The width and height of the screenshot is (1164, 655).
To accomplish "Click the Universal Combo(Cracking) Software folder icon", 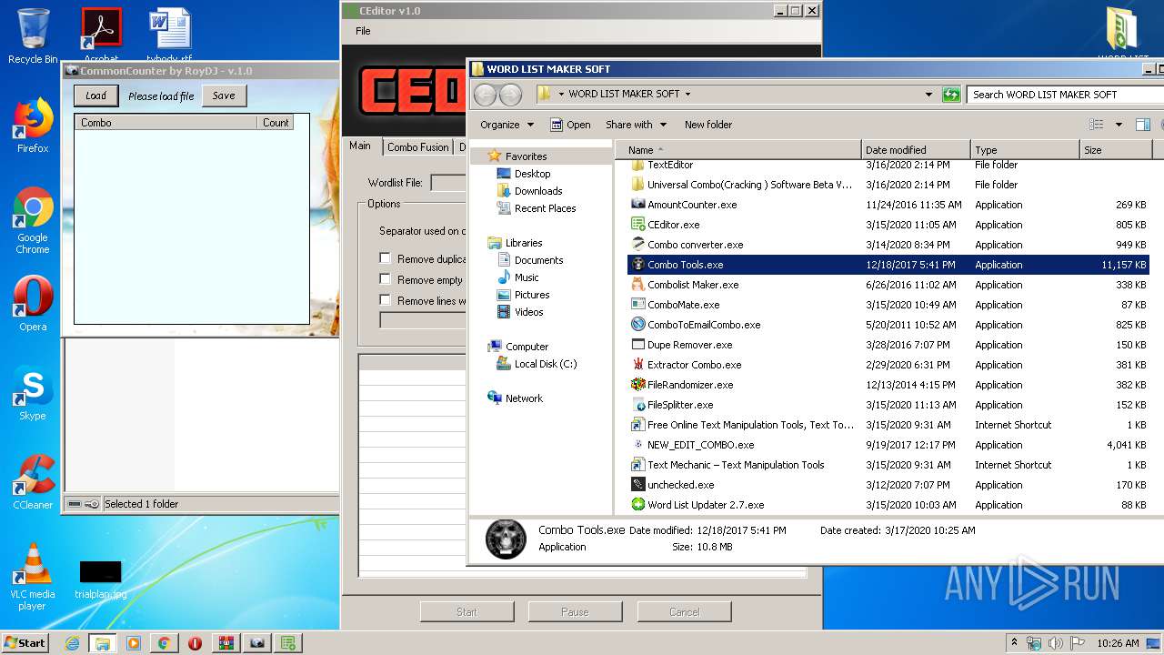I will [x=638, y=185].
